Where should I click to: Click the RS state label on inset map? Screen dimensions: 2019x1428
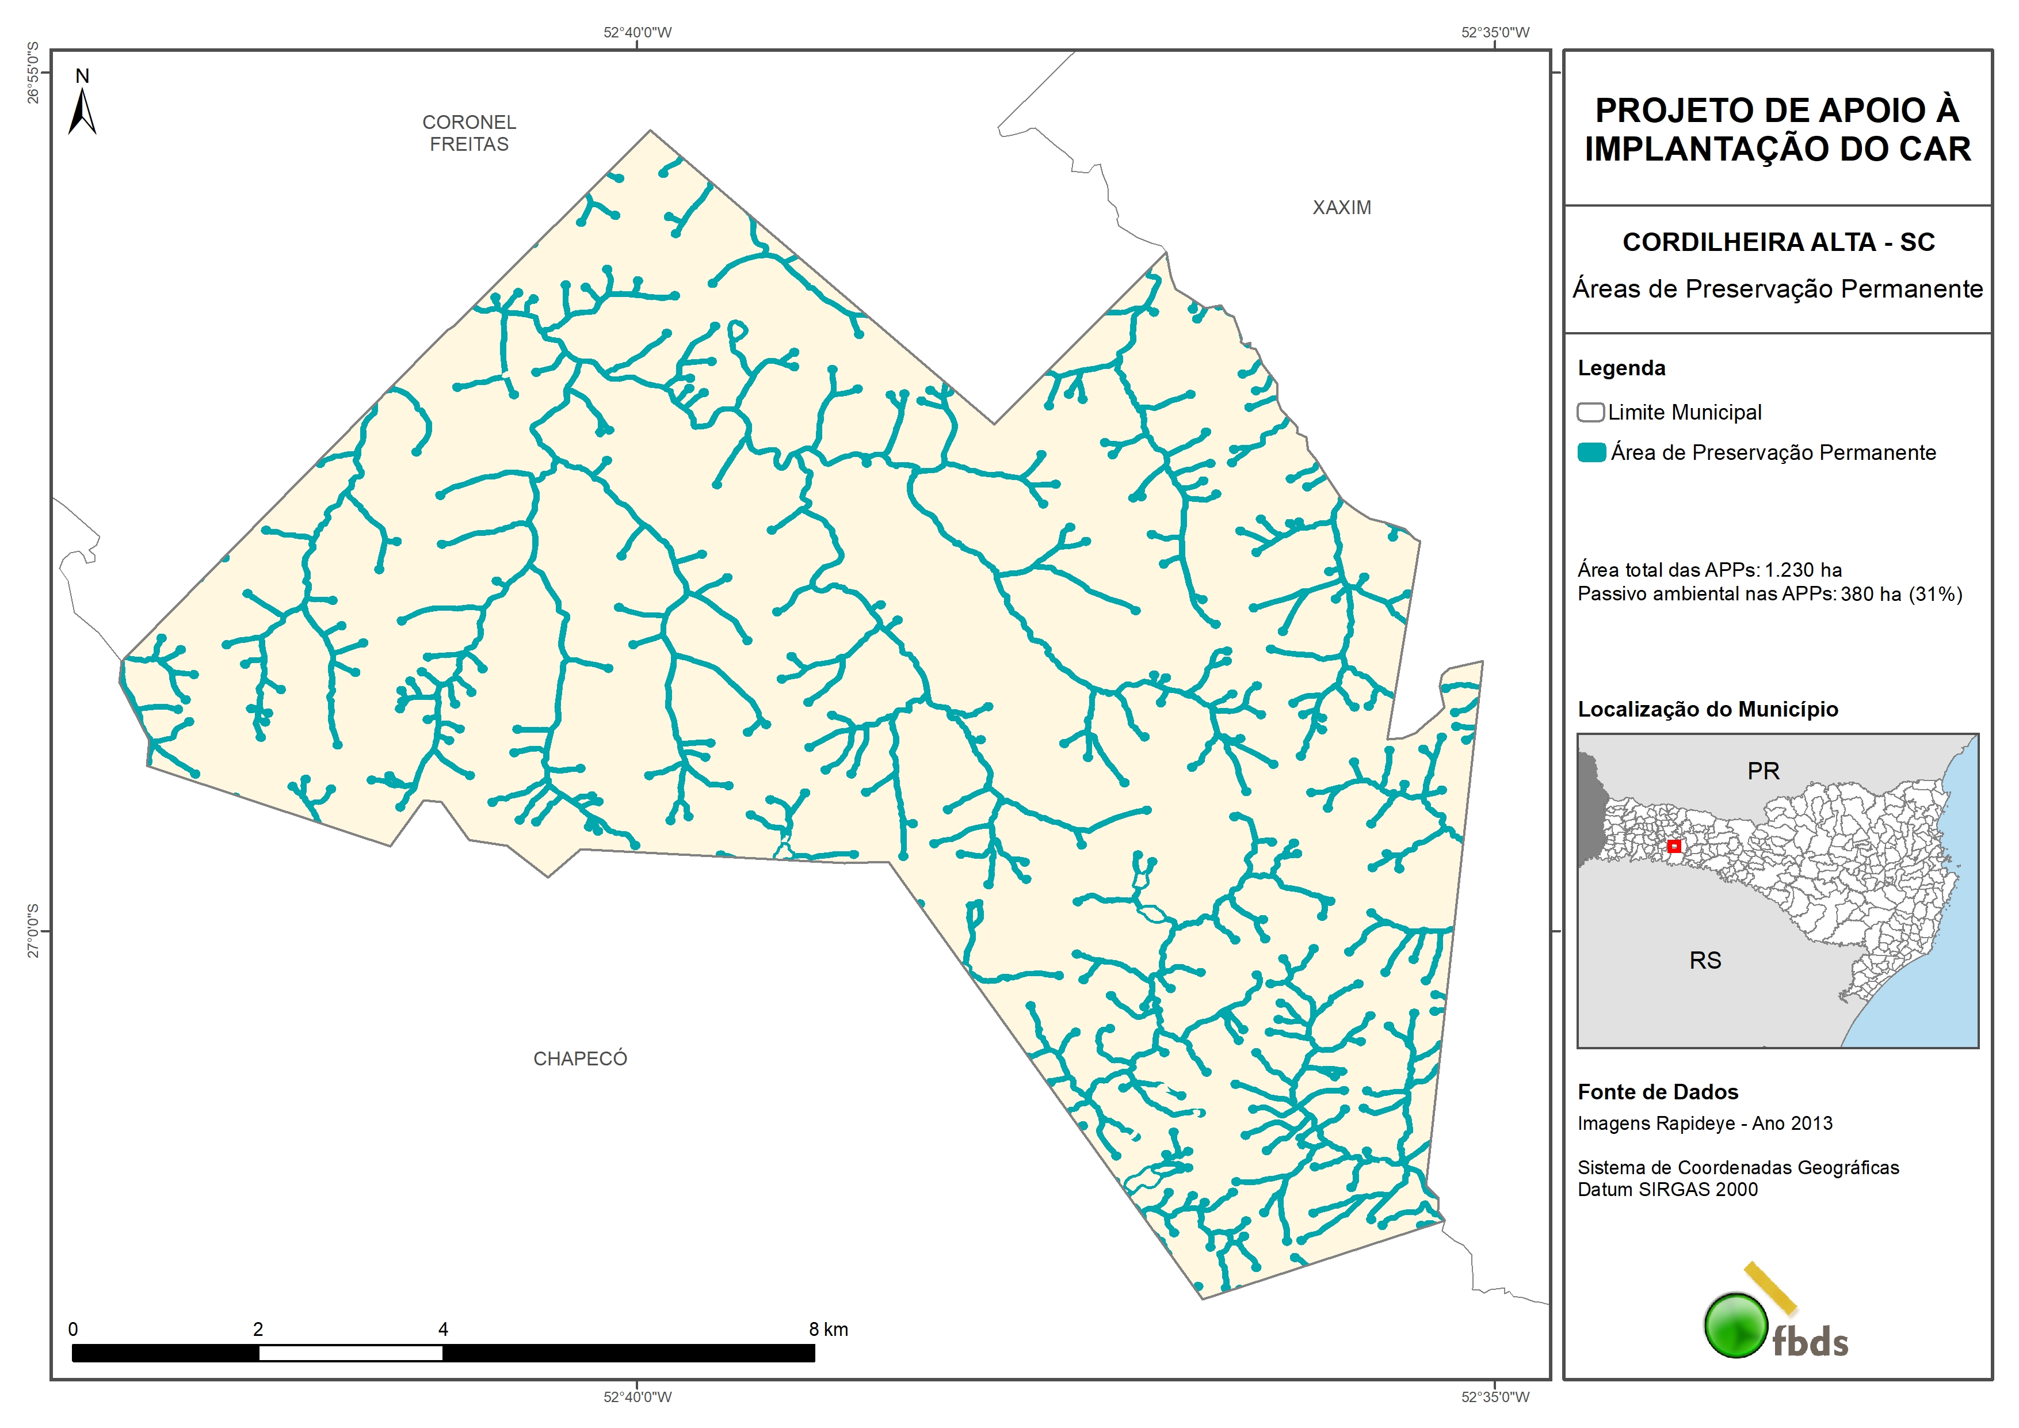pyautogui.click(x=1705, y=961)
